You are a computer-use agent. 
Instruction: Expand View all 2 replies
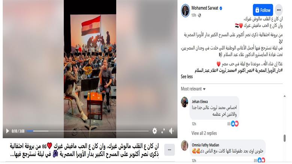(x=204, y=133)
